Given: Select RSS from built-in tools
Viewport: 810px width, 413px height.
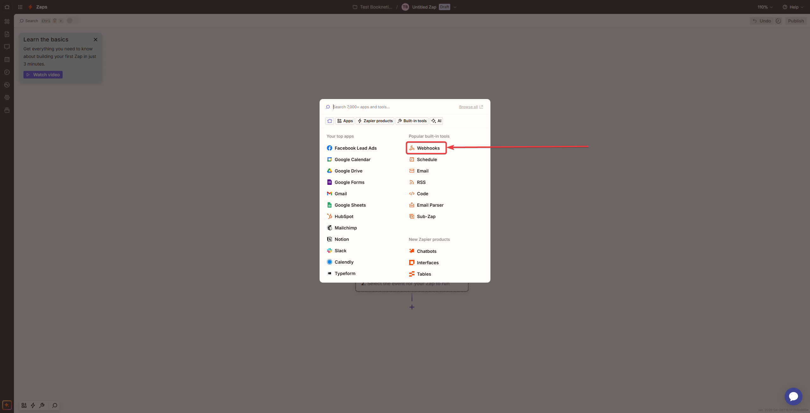Looking at the screenshot, I should (x=417, y=182).
